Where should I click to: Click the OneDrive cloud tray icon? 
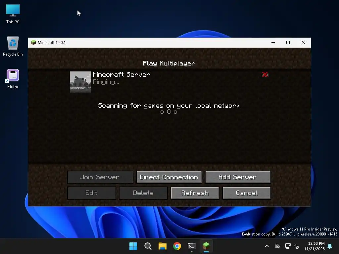tap(277, 246)
